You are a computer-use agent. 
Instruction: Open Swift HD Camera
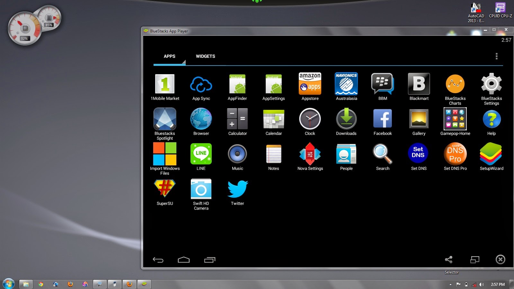pos(201,189)
